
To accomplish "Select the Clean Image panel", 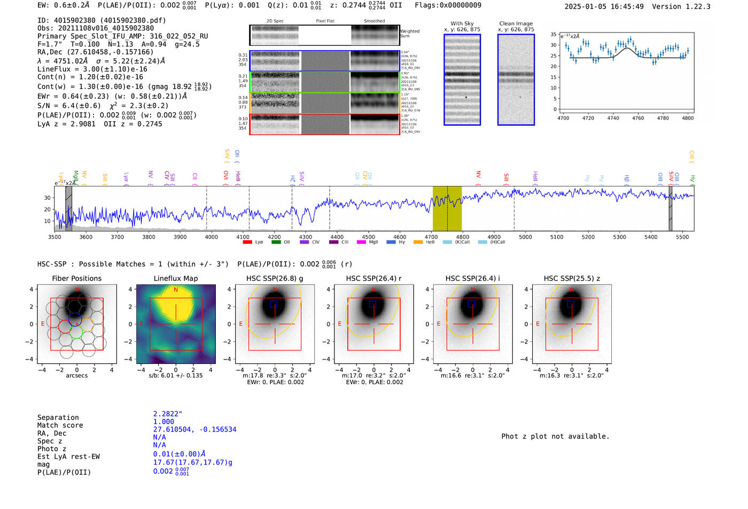I will click(x=516, y=80).
